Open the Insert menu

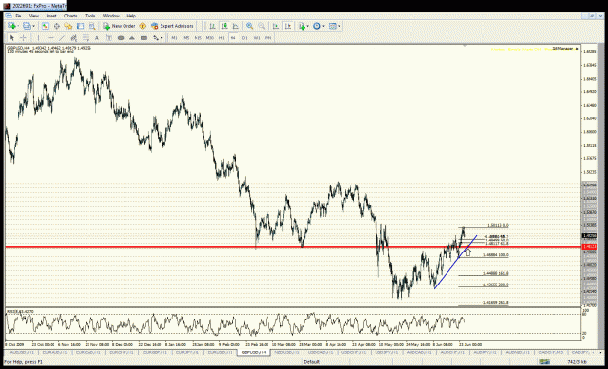click(52, 16)
